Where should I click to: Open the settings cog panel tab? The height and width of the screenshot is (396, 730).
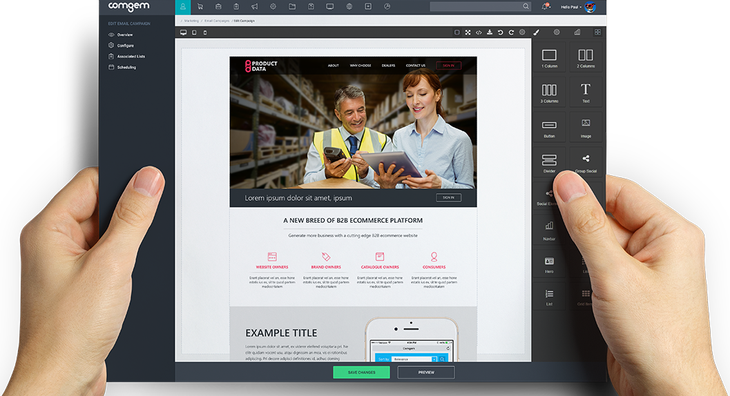click(x=557, y=32)
